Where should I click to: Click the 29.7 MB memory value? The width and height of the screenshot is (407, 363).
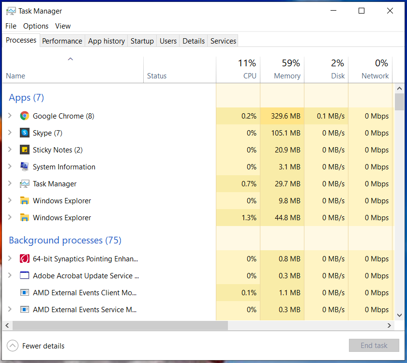[287, 184]
